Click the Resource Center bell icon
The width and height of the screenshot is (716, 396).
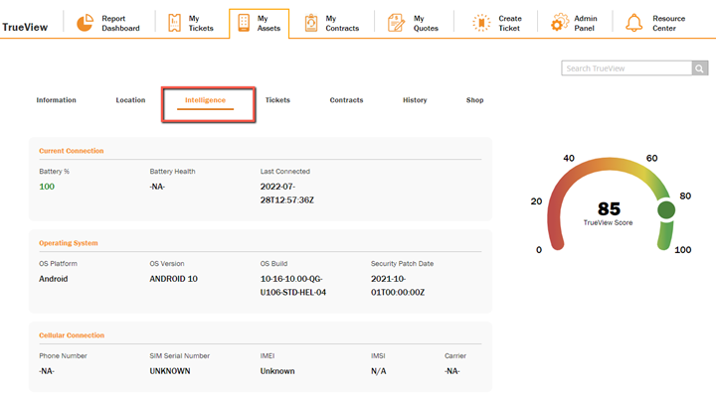click(633, 23)
